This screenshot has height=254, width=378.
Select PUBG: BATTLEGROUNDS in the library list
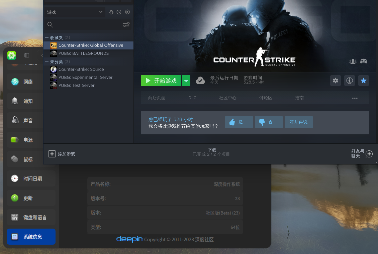83,53
